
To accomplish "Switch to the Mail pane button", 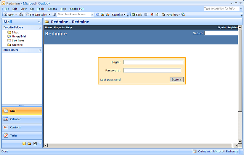I will (x=22, y=111).
